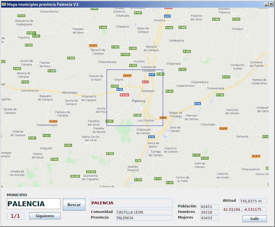
Task: Click the P-904 road shield on the map
Action: click(54, 159)
